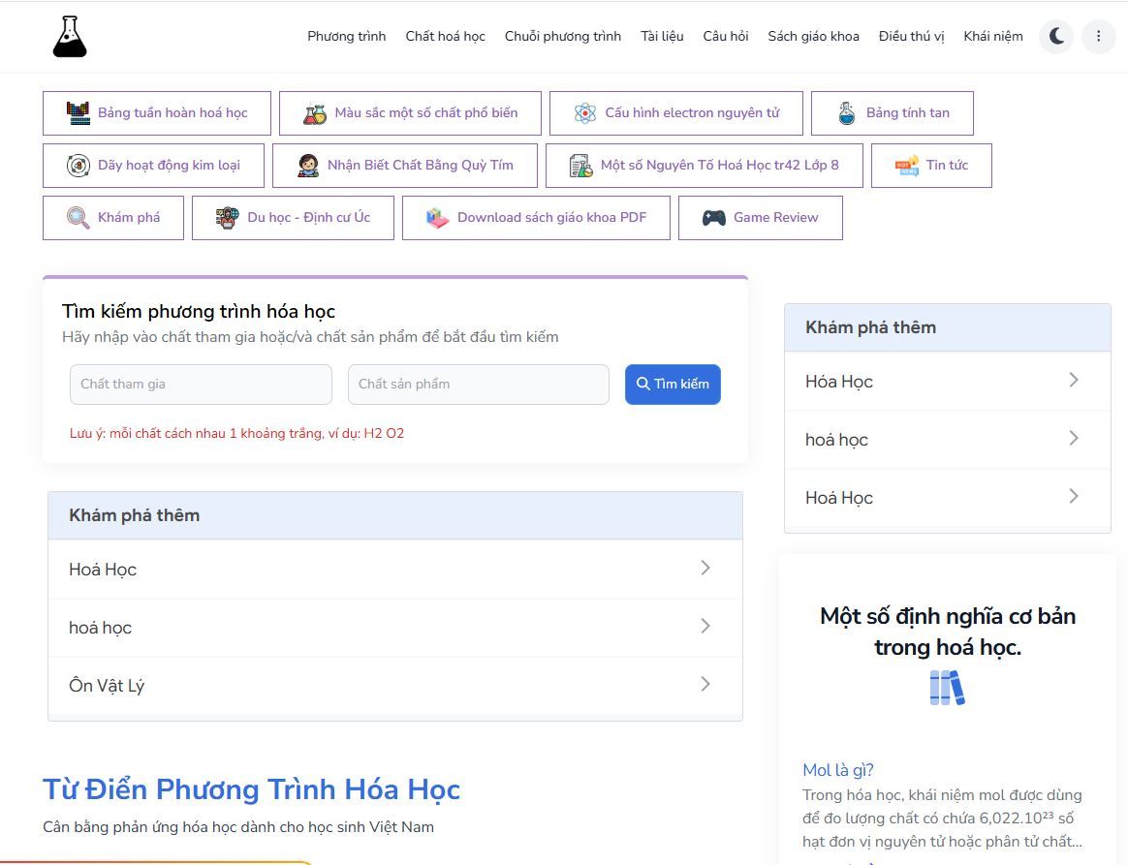Open Tài liệu menu item
Viewport: 1128px width, 865px height.
(x=662, y=36)
